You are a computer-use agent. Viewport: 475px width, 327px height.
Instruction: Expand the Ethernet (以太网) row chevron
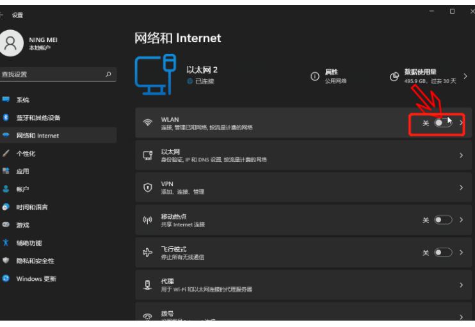pos(461,155)
